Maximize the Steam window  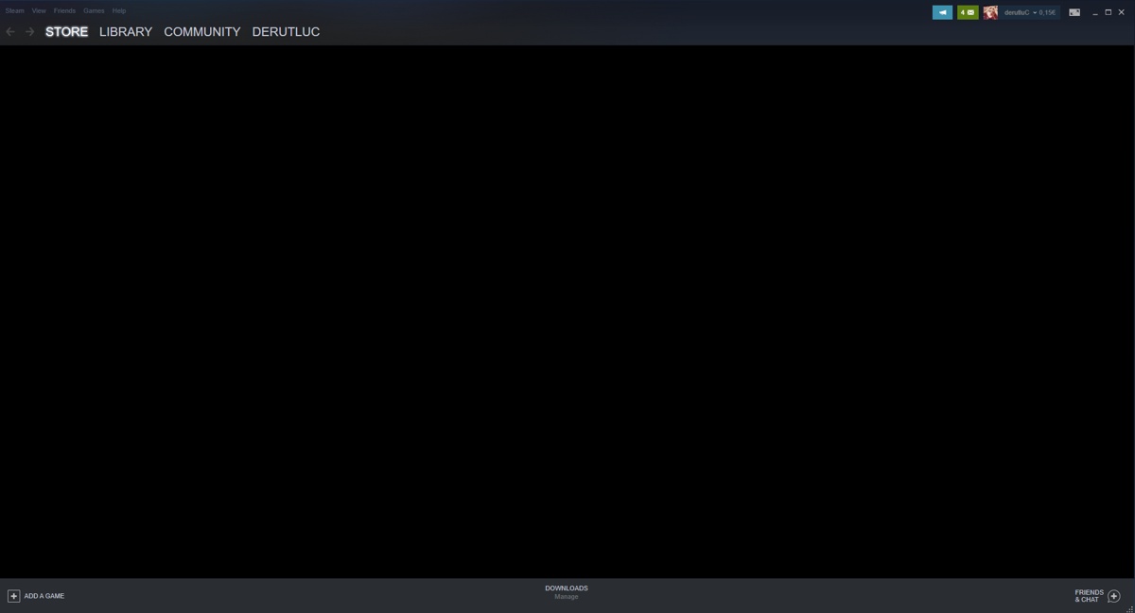coord(1109,12)
